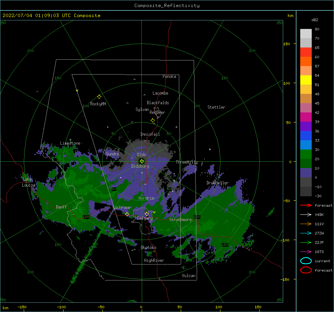Click the red forecast arrow in legend
This screenshot has width=334, height=312.
306,205
